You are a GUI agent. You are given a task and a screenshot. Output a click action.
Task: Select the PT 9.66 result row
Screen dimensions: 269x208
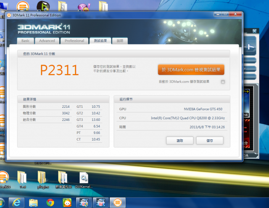pos(89,133)
